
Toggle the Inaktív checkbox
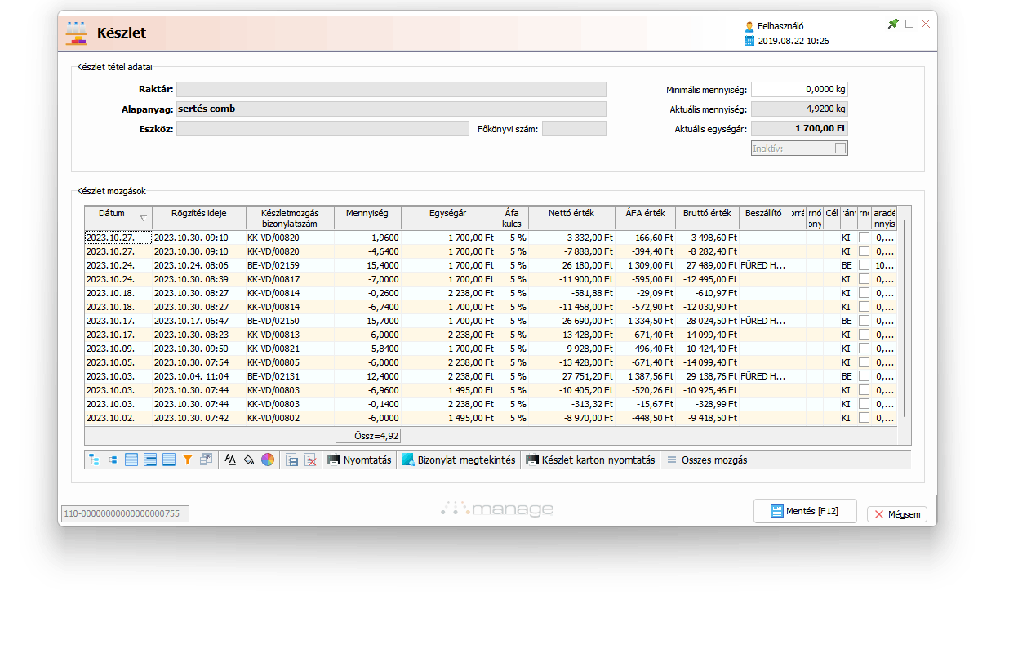click(x=840, y=149)
